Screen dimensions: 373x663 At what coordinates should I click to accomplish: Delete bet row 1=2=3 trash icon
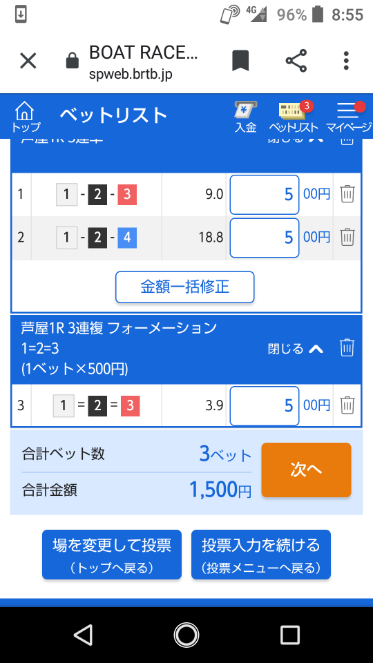tap(347, 405)
